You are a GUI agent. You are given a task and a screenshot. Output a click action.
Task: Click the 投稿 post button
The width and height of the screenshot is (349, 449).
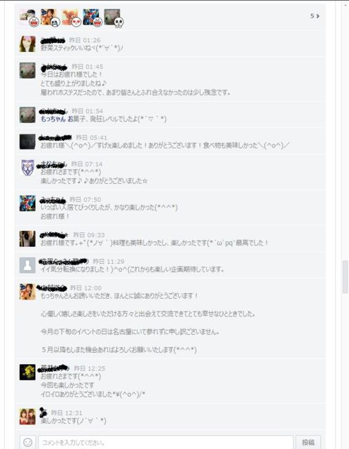point(308,442)
